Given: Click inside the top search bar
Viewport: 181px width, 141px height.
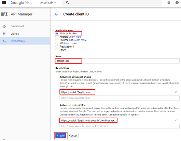Looking at the screenshot, I should tap(112, 3).
